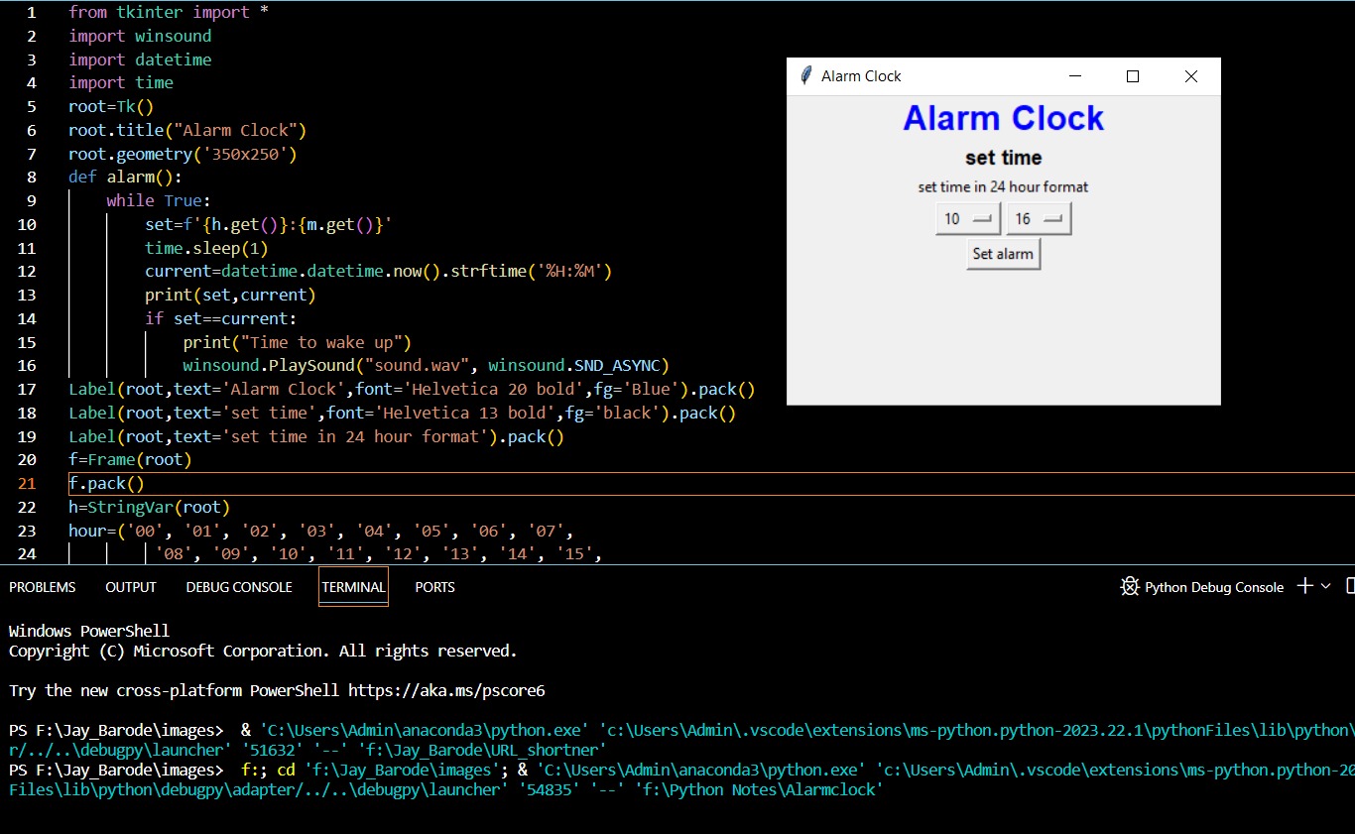Image resolution: width=1355 pixels, height=834 pixels.
Task: Switch to the OUTPUT panel tab
Action: pos(131,587)
